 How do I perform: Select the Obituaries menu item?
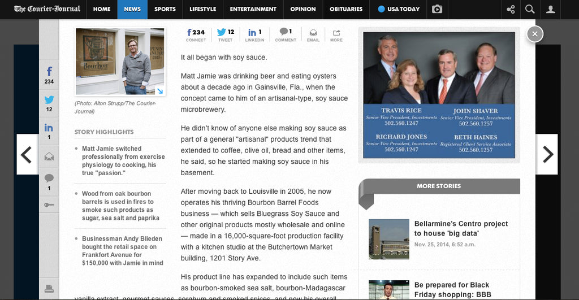click(x=346, y=9)
